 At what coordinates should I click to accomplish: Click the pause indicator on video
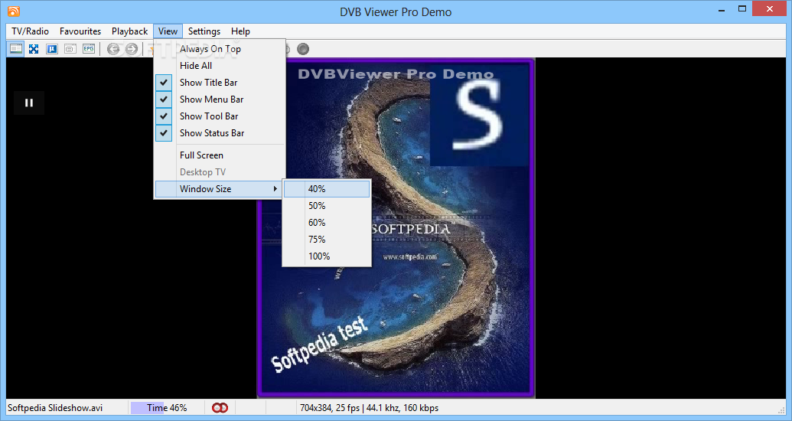(x=29, y=103)
